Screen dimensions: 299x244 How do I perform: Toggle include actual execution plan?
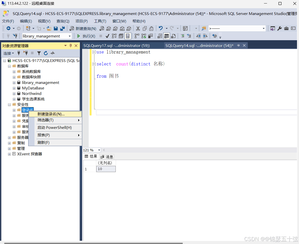tap(137, 36)
